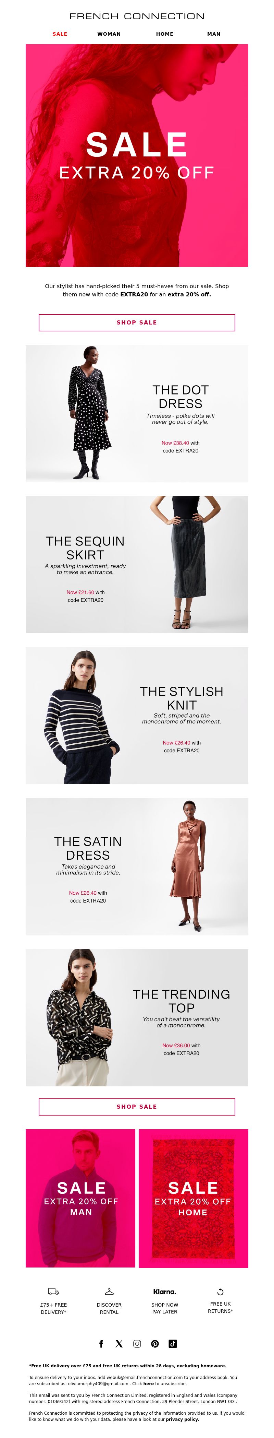Click the free returns arrow icon

(221, 1292)
